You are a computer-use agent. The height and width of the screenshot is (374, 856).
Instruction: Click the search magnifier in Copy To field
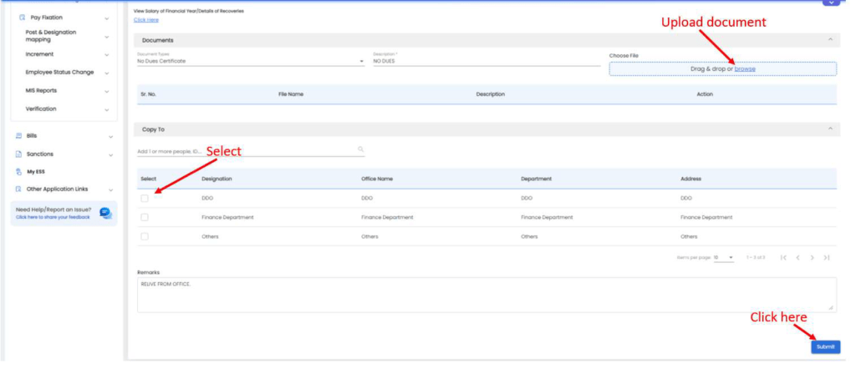pos(361,149)
